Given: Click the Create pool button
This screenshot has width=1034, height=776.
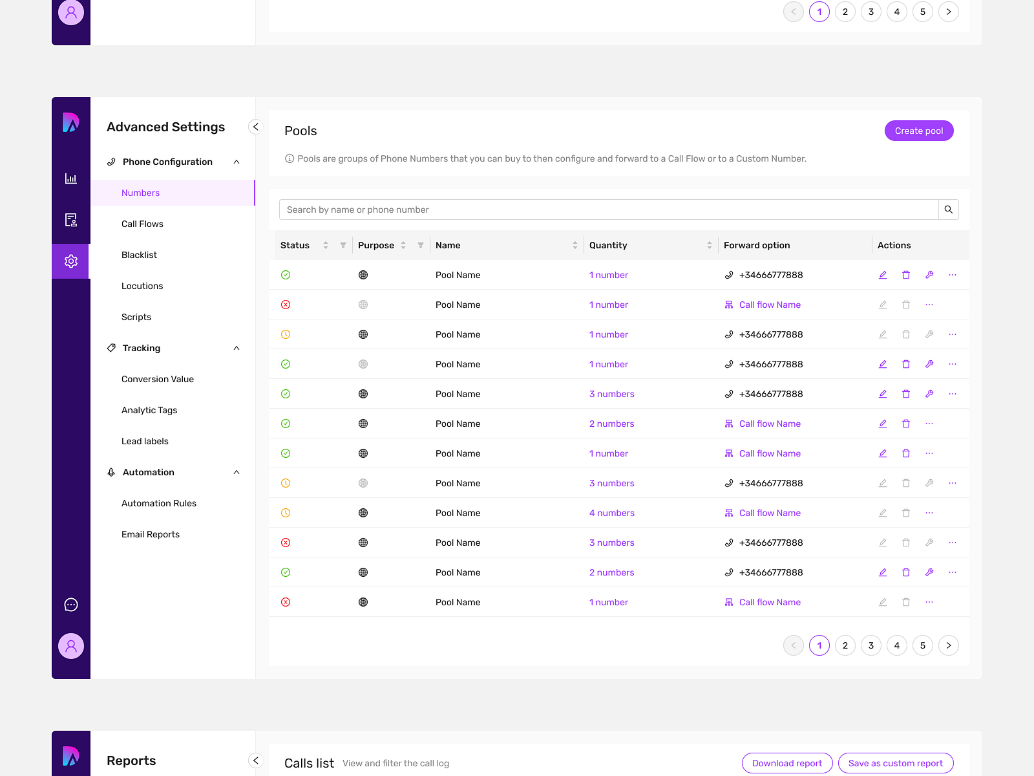Looking at the screenshot, I should [919, 131].
